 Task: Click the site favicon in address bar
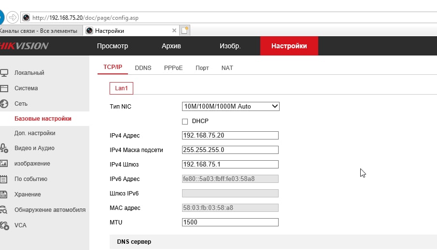click(x=26, y=17)
